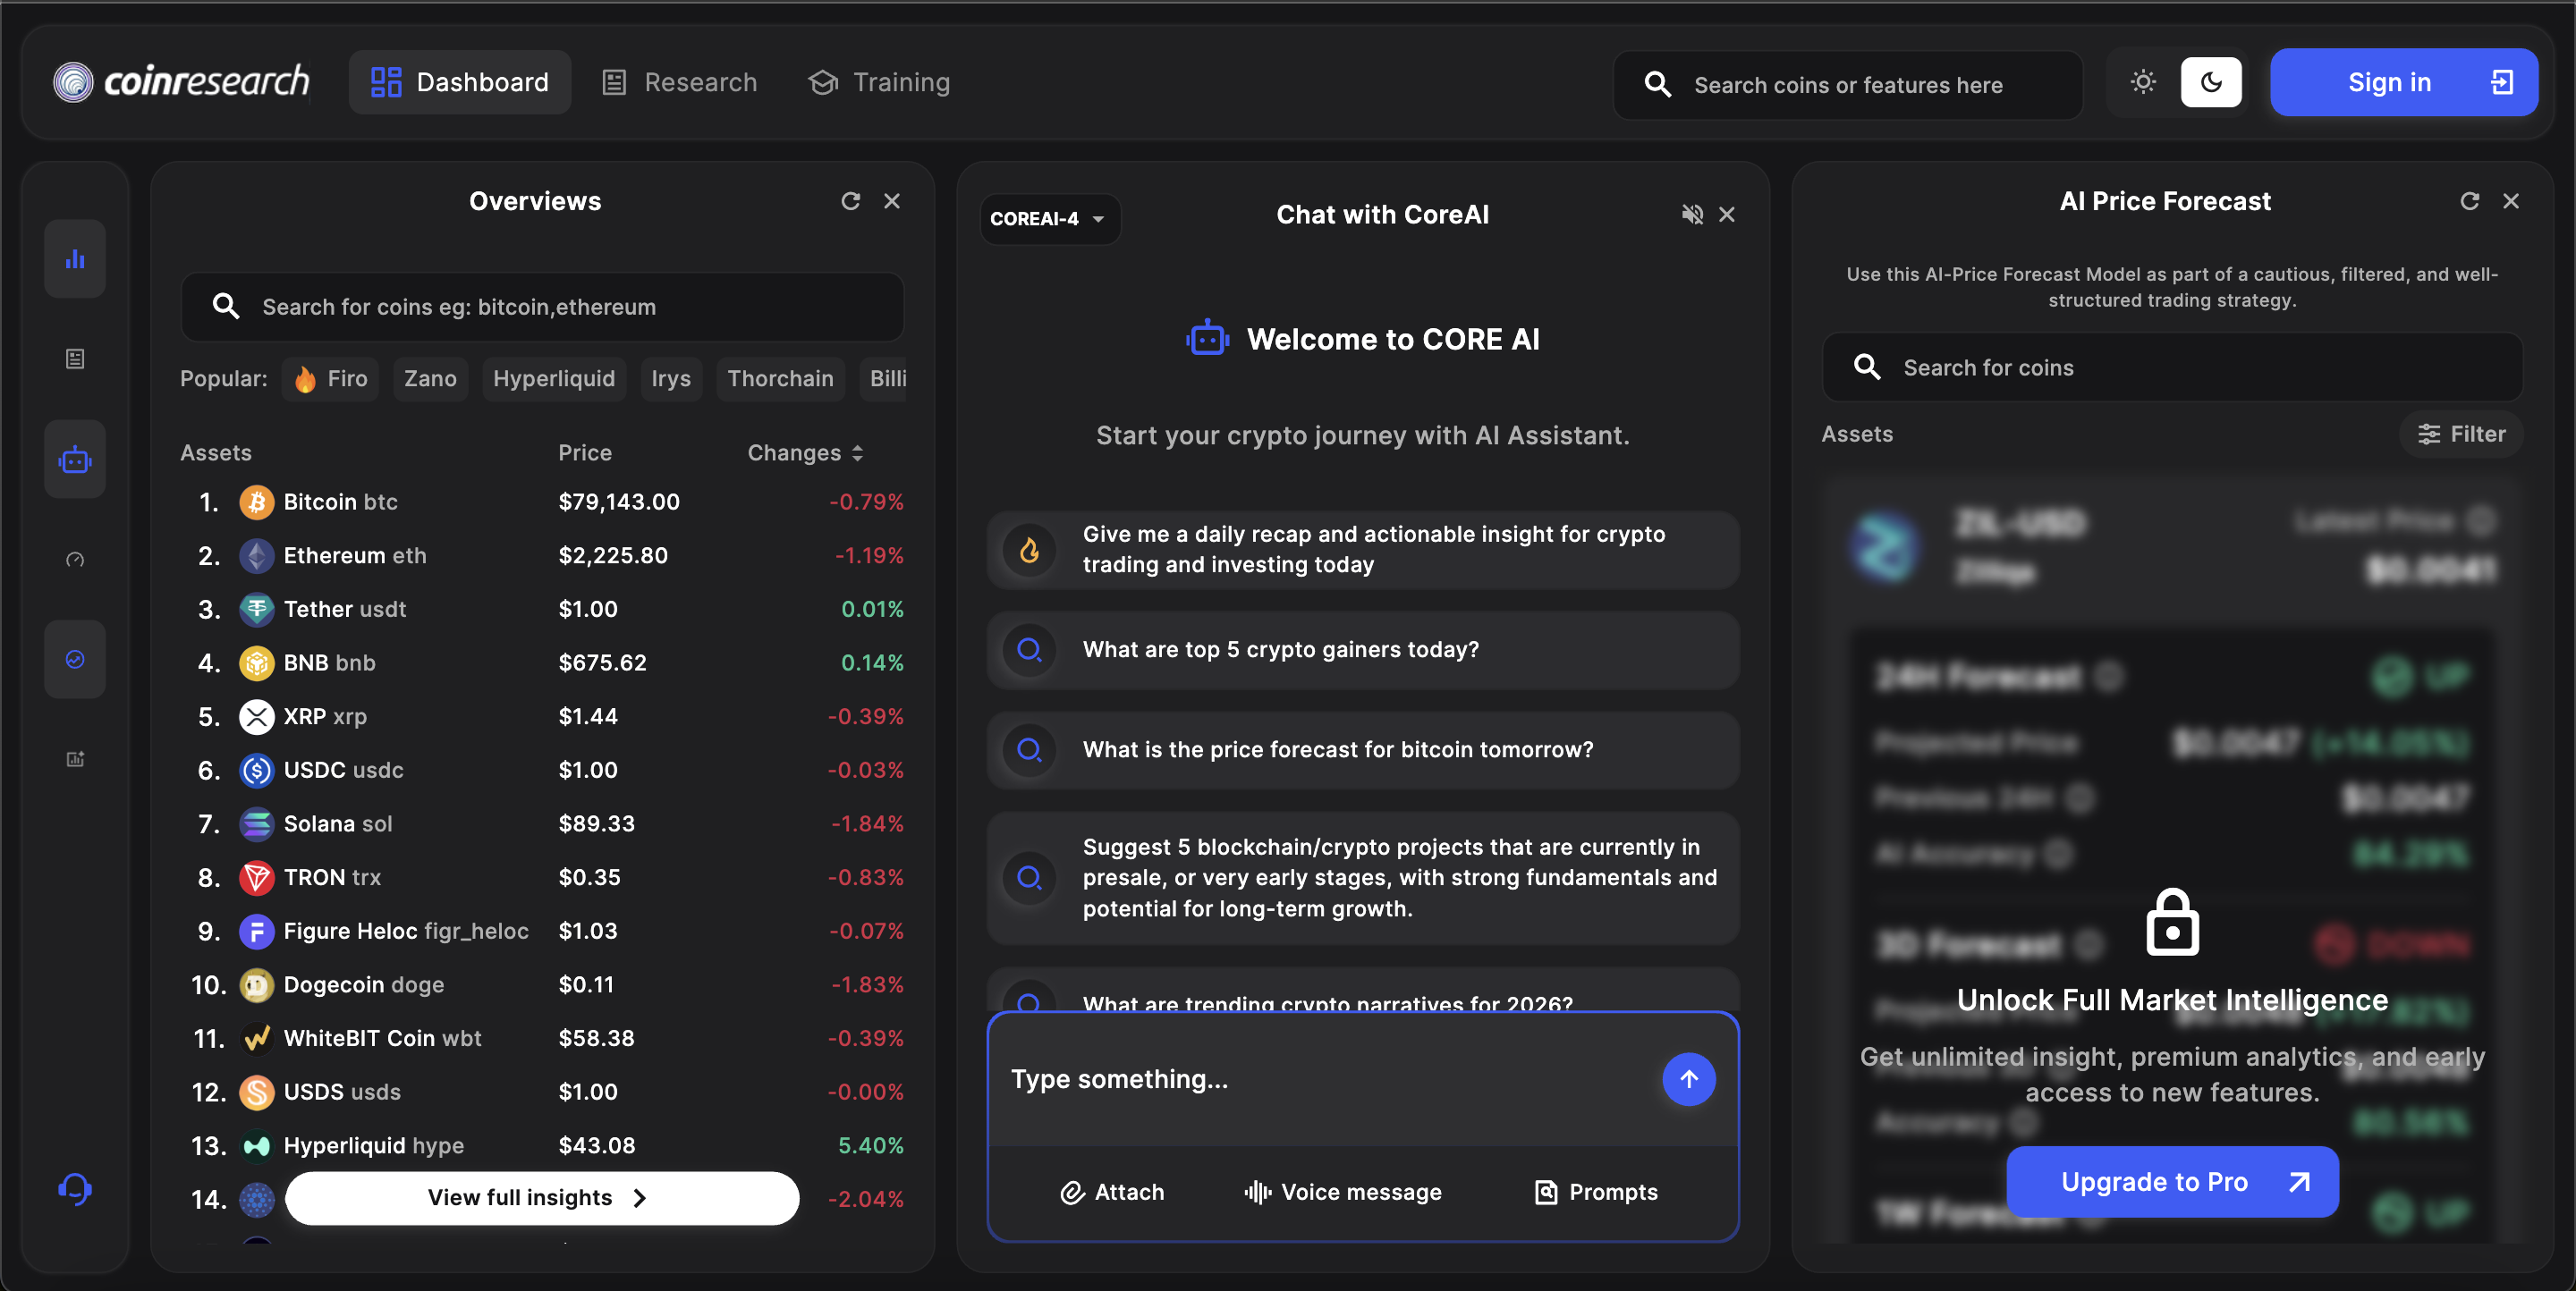2576x1291 pixels.
Task: Focus the AI Price Forecast coin search field
Action: tap(2172, 367)
